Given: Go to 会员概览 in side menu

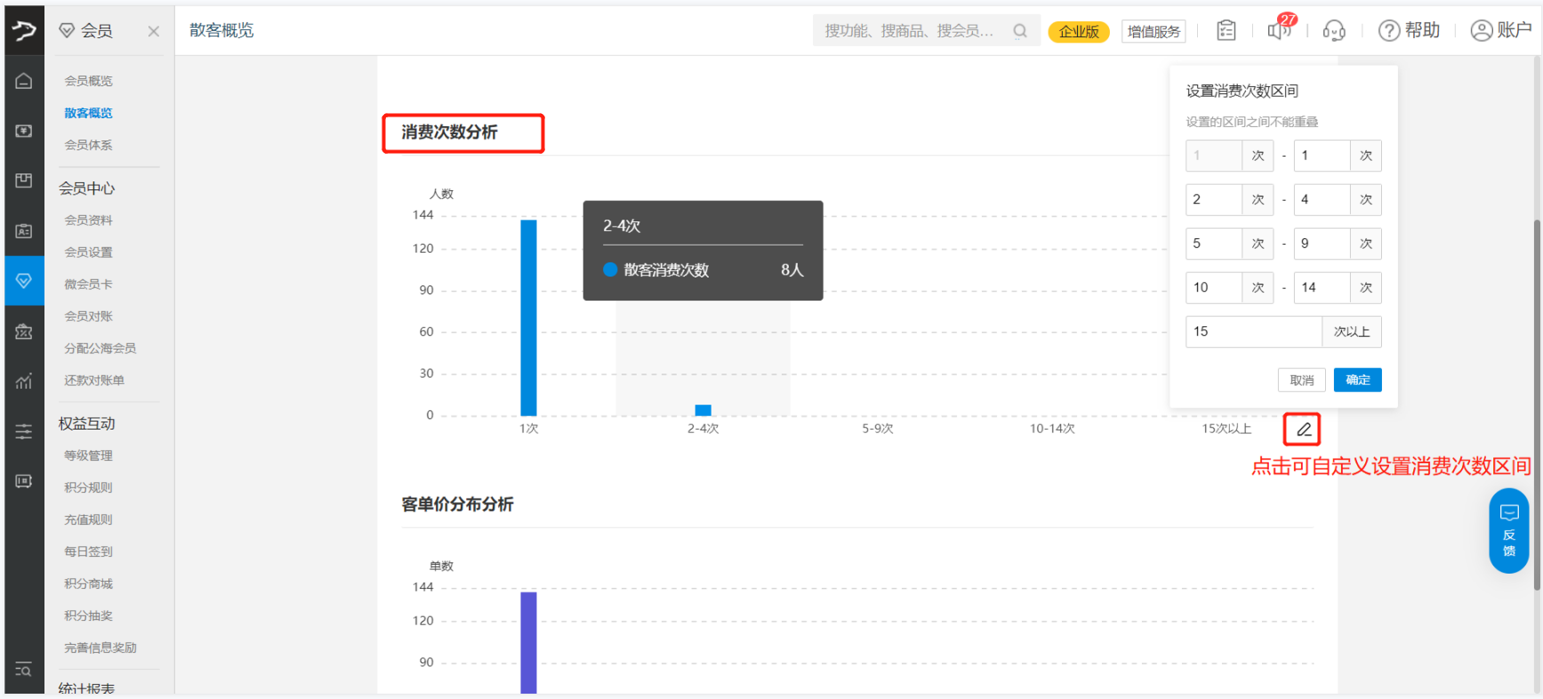Looking at the screenshot, I should pyautogui.click(x=89, y=81).
